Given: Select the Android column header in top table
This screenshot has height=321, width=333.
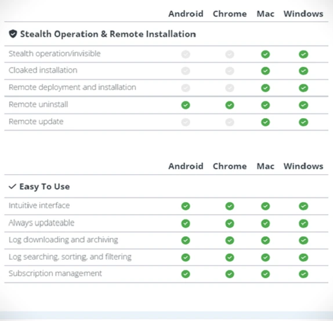Looking at the screenshot, I should point(186,14).
